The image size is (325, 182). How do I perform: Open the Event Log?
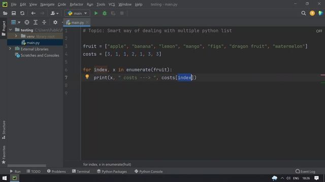coord(305,171)
